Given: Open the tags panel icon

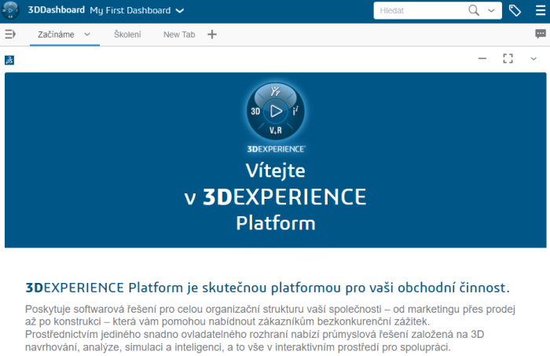Looking at the screenshot, I should click(x=515, y=10).
